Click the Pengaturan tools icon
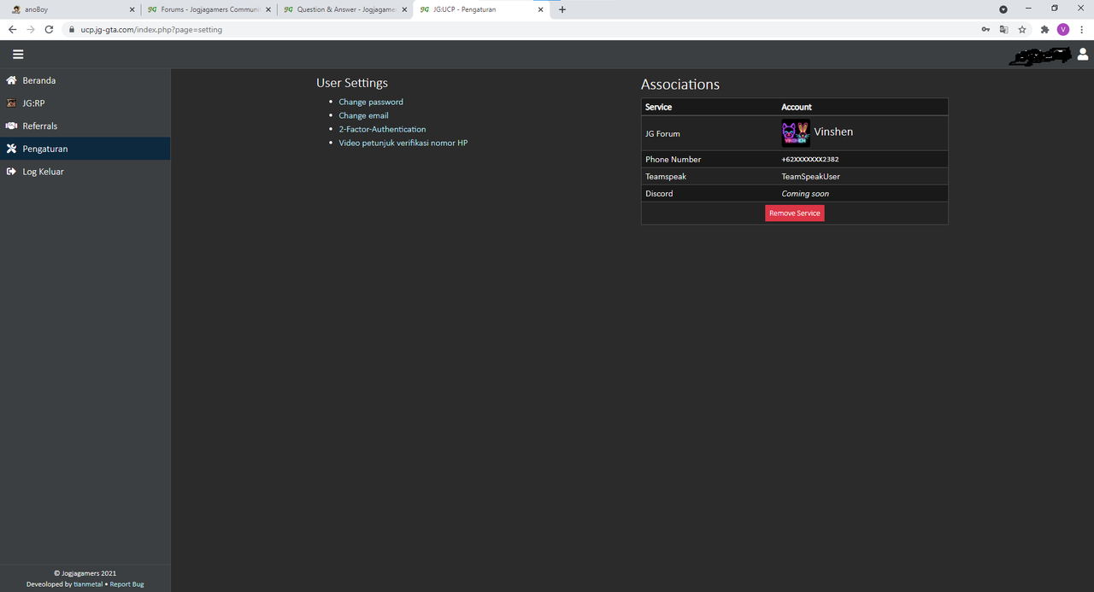Viewport: 1094px width, 592px height. pos(11,149)
